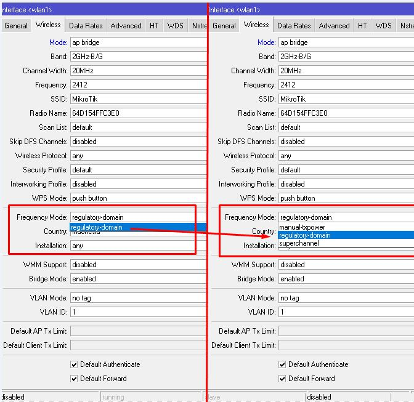Pick highlighted regulatory-domain option in left window
This screenshot has height=402, width=414.
click(138, 227)
